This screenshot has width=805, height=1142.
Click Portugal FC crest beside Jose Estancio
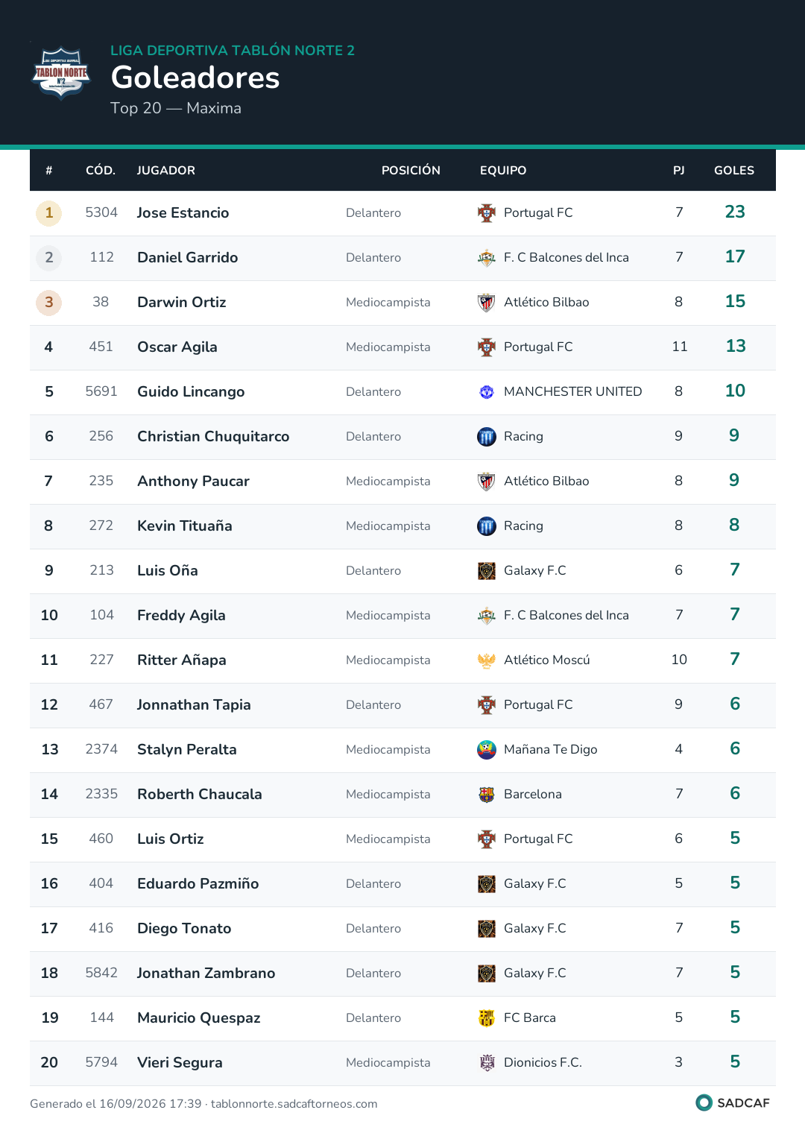487,213
